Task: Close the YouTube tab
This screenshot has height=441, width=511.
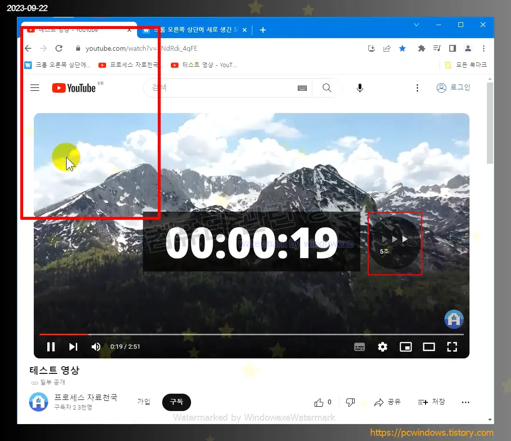Action: [129, 30]
